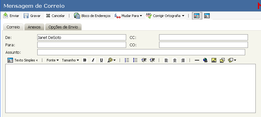
Task: Switch to the Correio tab
Action: tap(13, 27)
